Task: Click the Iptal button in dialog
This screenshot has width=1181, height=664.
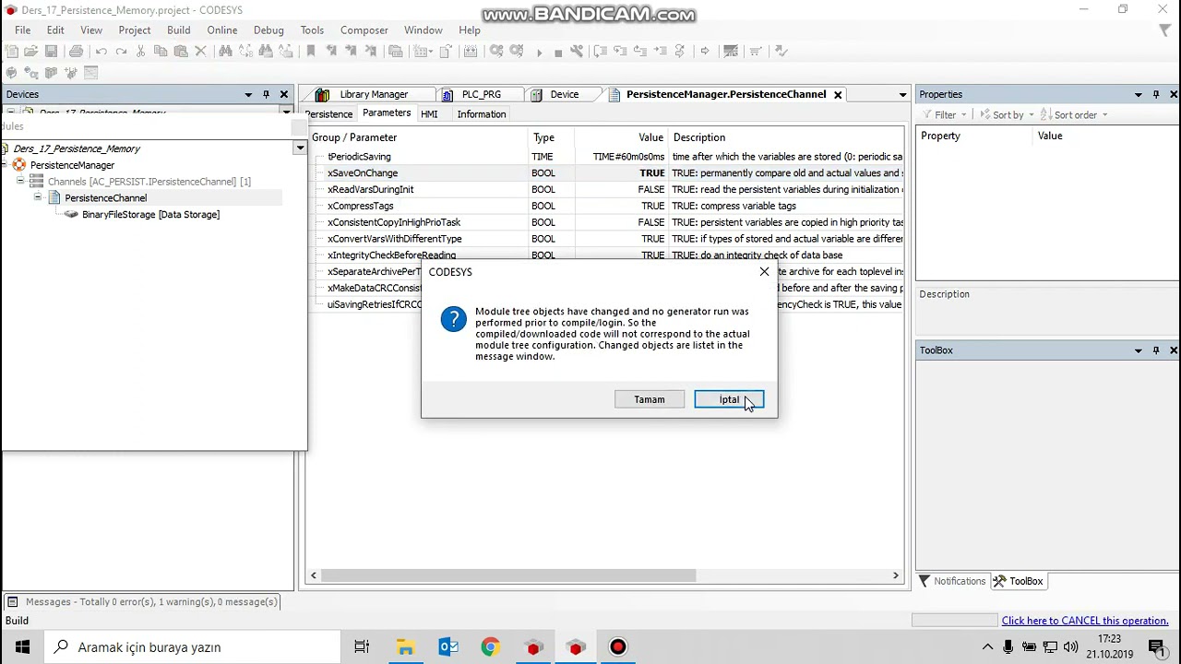Action: (729, 399)
